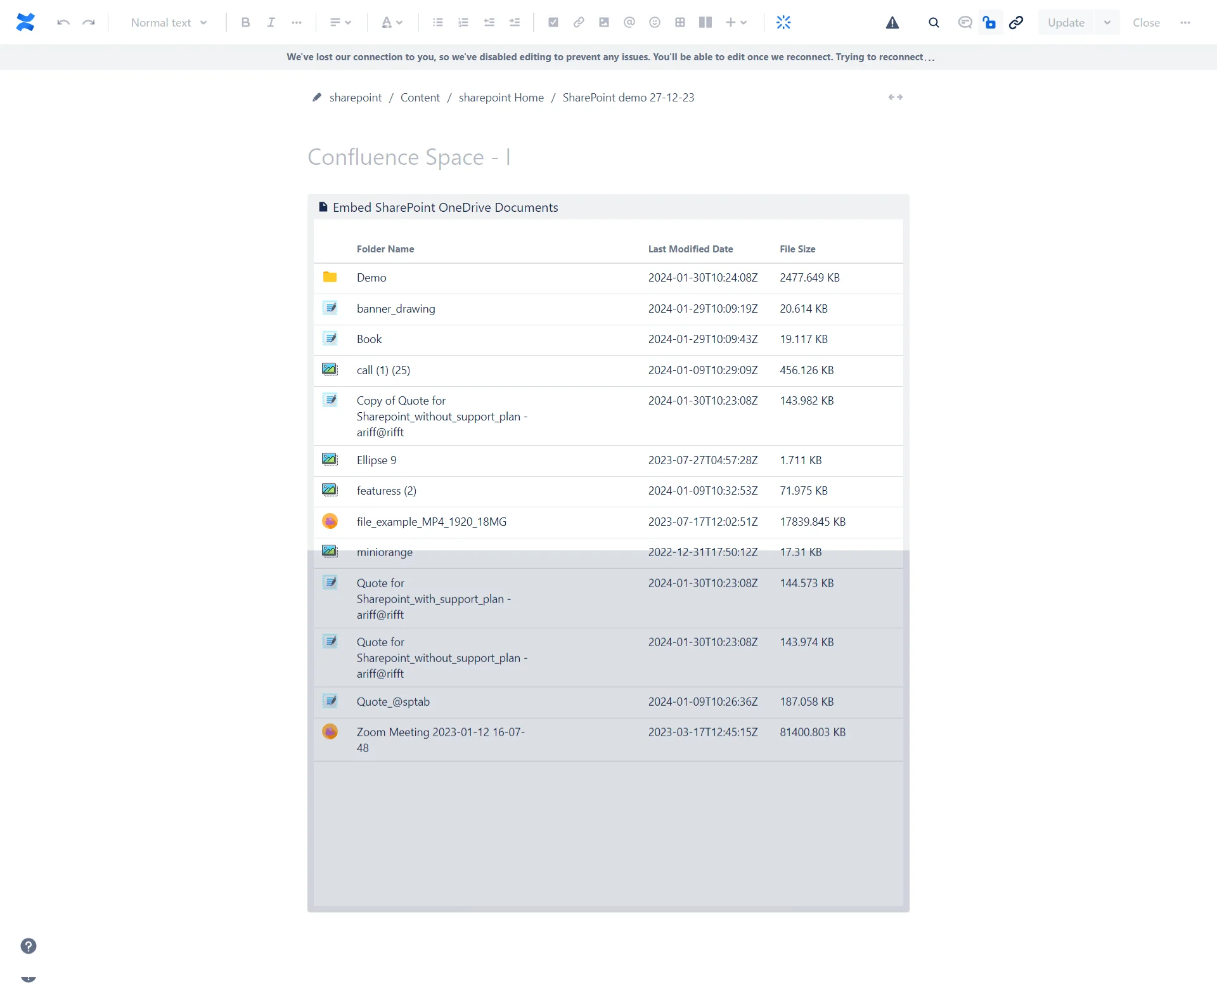
Task: Open the Book document row
Action: coord(608,340)
